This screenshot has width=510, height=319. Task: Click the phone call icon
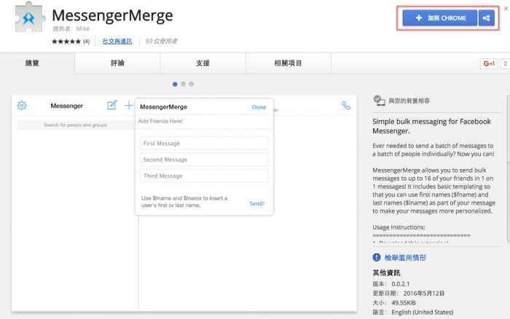346,106
